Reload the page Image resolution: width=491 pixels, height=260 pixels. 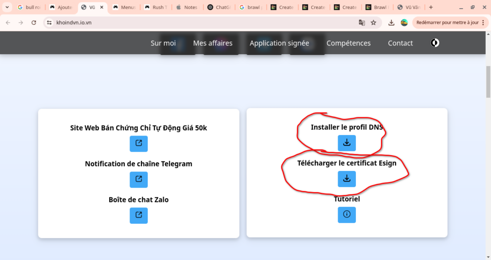[34, 23]
